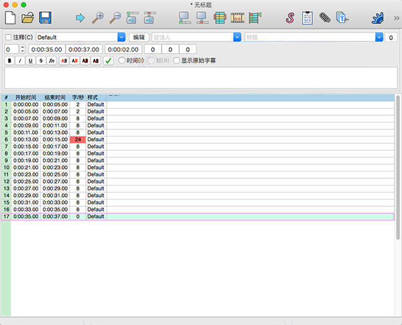Zoom in with the magnifier plus icon
The width and height of the screenshot is (402, 325).
(x=98, y=18)
